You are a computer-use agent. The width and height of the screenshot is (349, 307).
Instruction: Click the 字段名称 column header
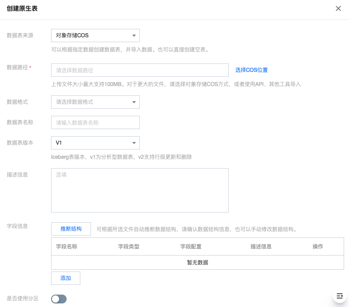tap(67, 247)
